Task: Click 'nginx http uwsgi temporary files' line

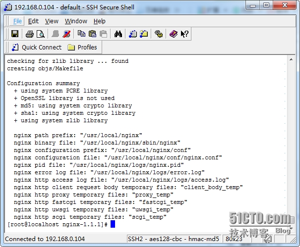Action: coord(94,209)
